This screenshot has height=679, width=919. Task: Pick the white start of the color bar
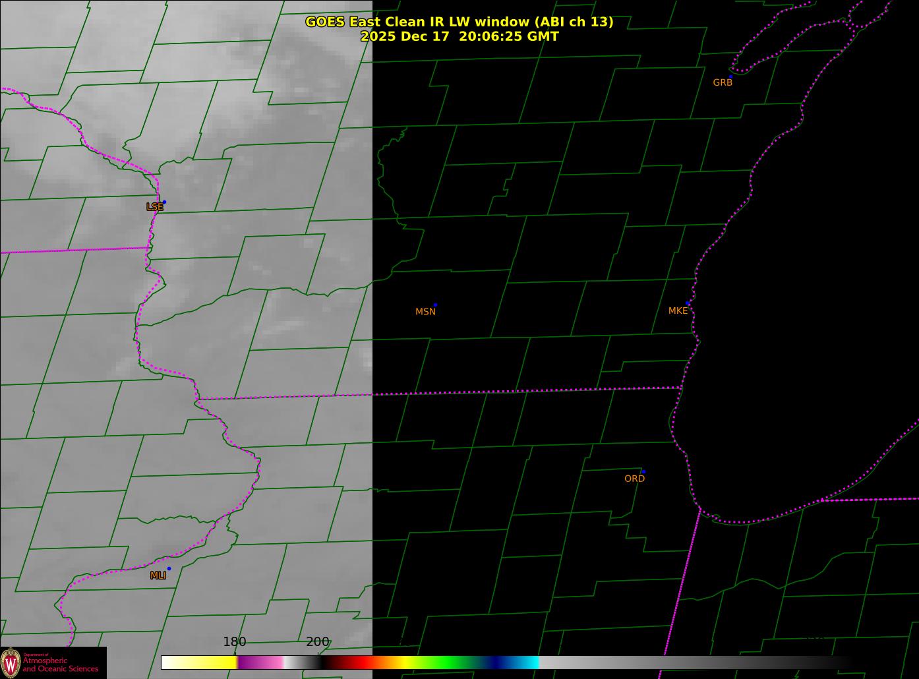pyautogui.click(x=173, y=663)
